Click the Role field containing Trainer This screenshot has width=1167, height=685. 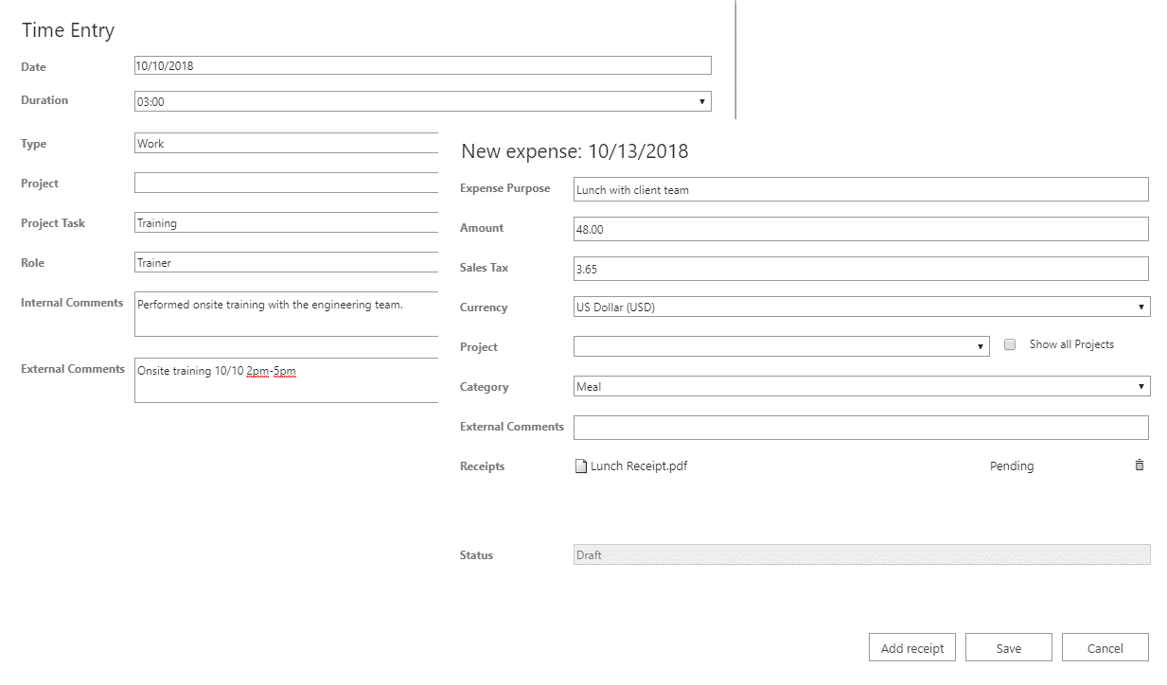(286, 263)
